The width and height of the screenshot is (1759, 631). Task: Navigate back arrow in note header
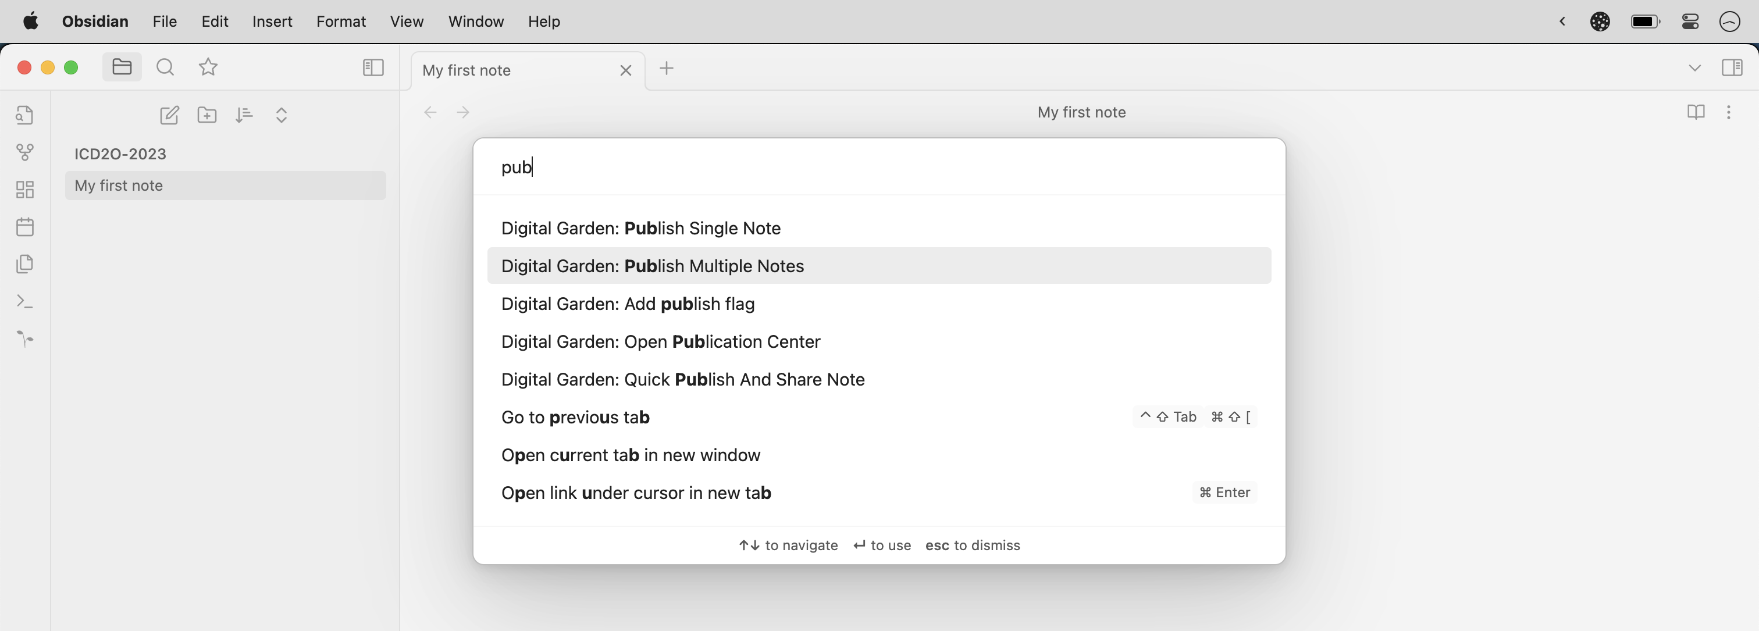(430, 112)
